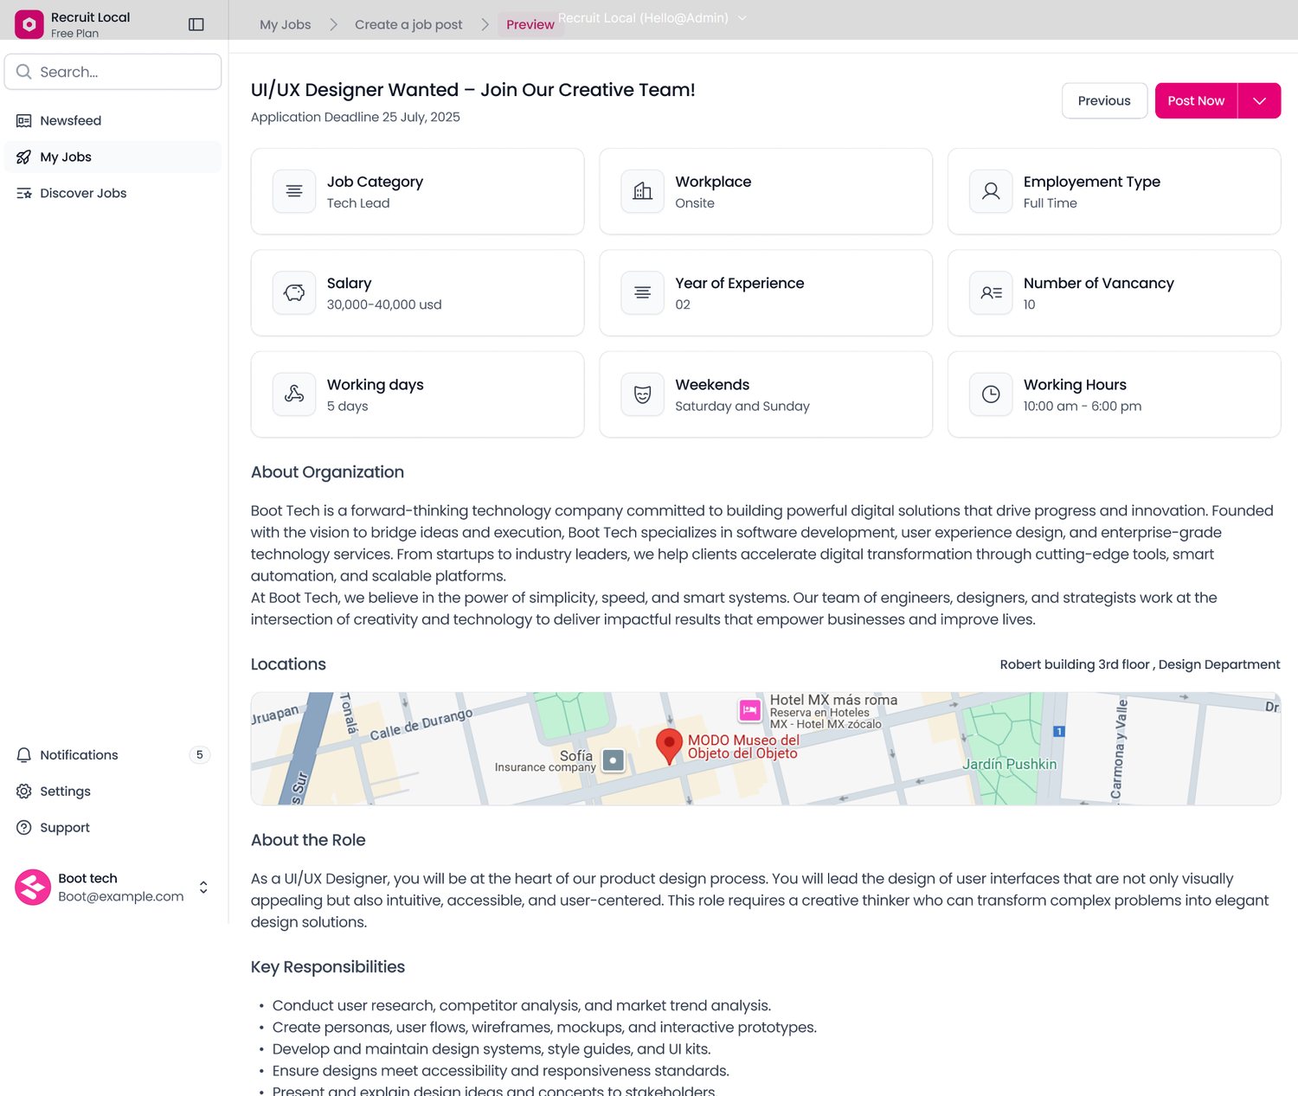Toggle the sidebar collapse icon
The image size is (1298, 1096).
click(196, 24)
